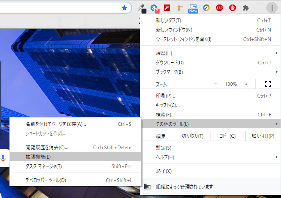Open 設定(S) settings
This screenshot has width=281, height=198.
point(210,148)
